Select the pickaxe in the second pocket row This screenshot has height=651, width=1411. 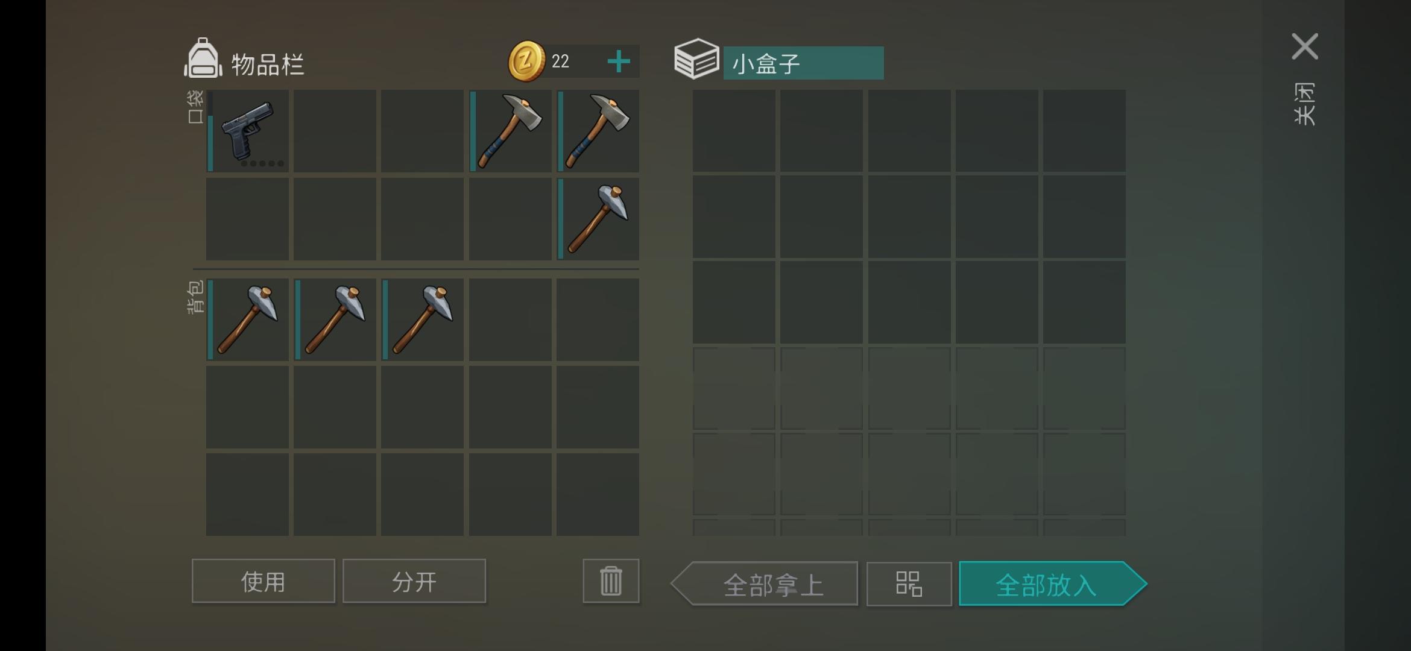point(598,218)
